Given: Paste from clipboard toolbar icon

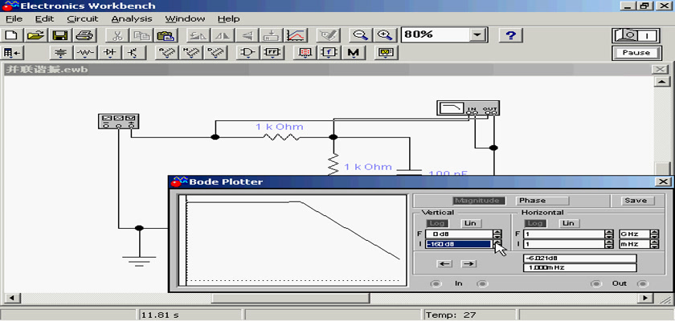Looking at the screenshot, I should [164, 35].
